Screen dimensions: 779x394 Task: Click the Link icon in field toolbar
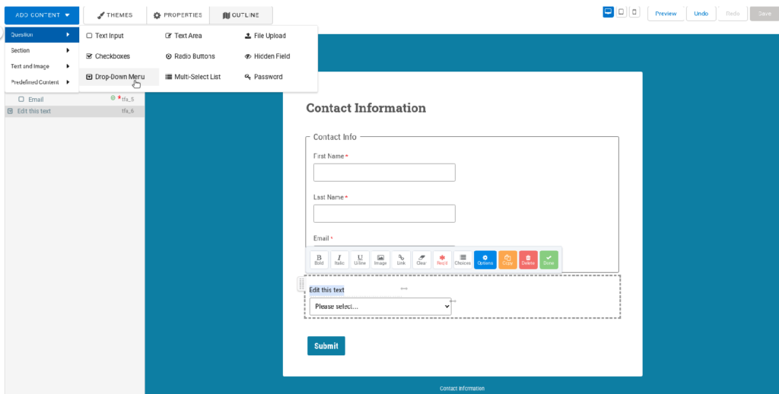[x=401, y=259]
